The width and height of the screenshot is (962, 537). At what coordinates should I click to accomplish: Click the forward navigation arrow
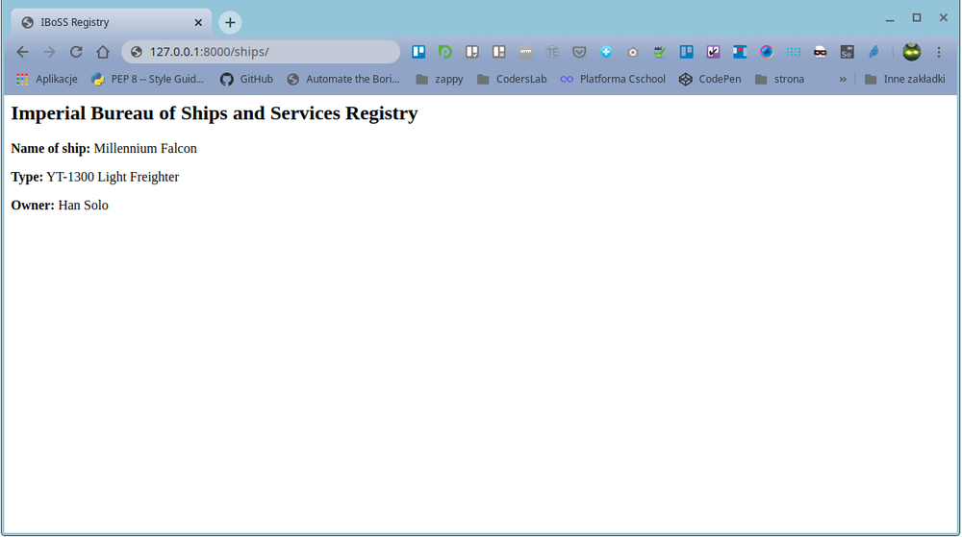(x=49, y=52)
